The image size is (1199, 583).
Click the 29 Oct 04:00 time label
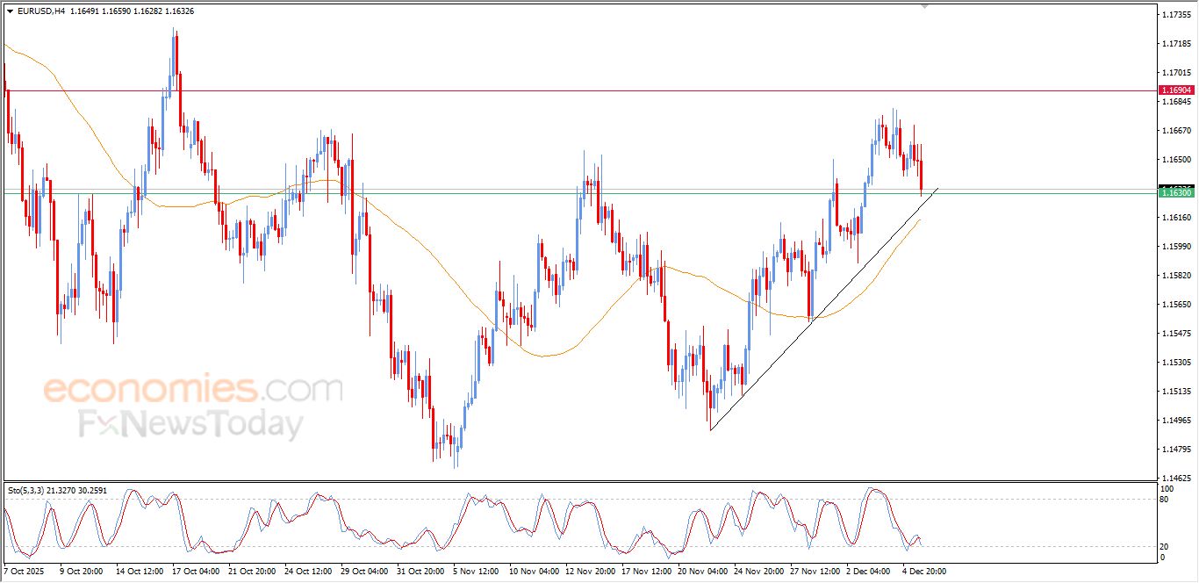(363, 572)
